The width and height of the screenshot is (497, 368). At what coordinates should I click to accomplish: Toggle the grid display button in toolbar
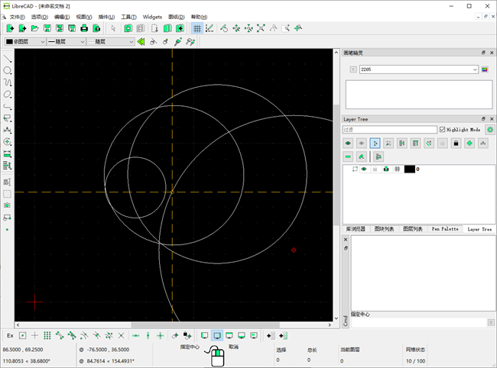(x=197, y=28)
